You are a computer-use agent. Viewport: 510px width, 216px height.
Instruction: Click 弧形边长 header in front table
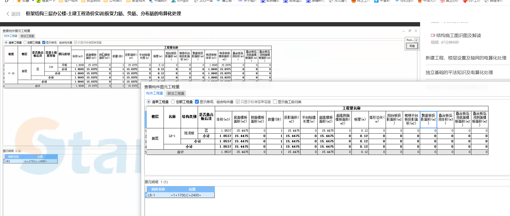click(377, 119)
